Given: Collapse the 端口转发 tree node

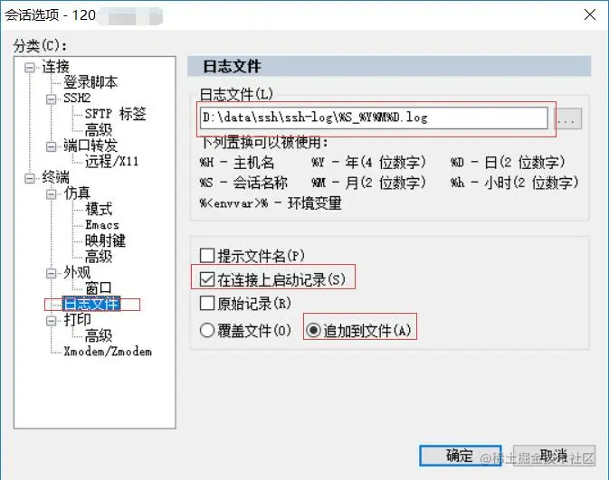Looking at the screenshot, I should tap(52, 146).
